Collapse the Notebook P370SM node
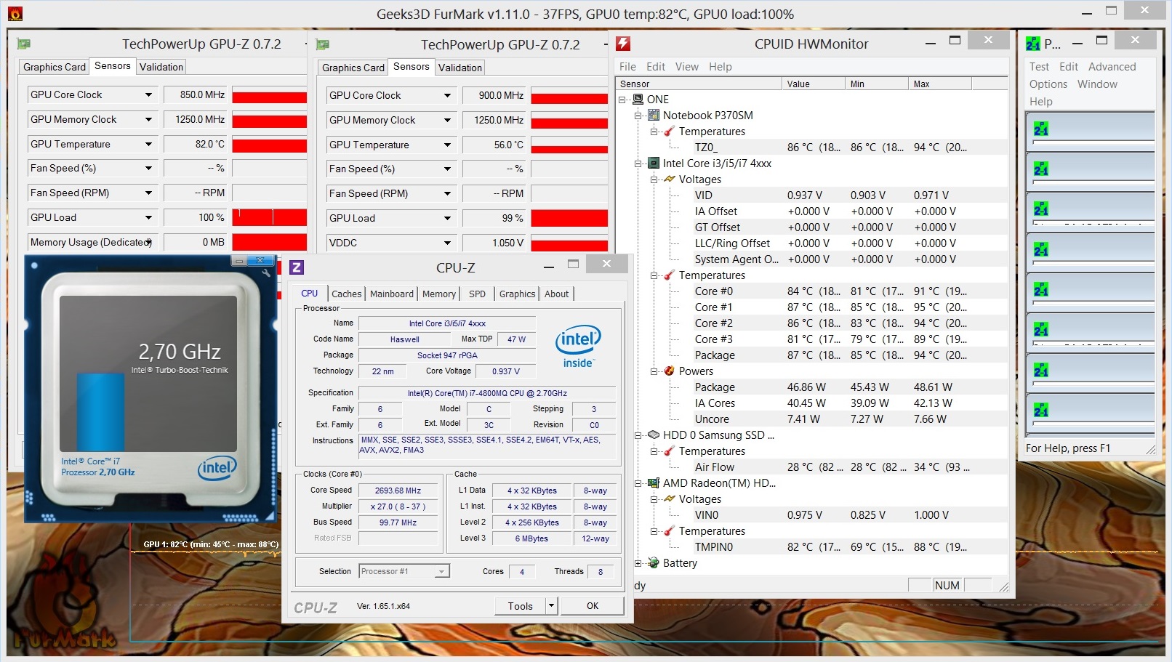Viewport: 1172px width, 662px height. 638,116
